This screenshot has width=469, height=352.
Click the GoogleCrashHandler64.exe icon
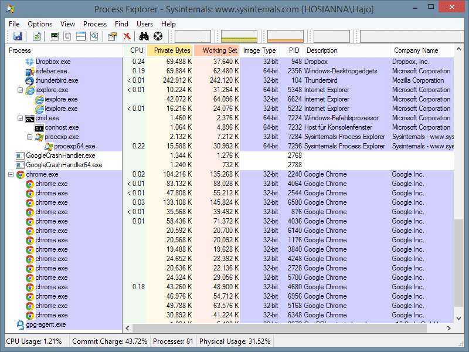(x=20, y=165)
